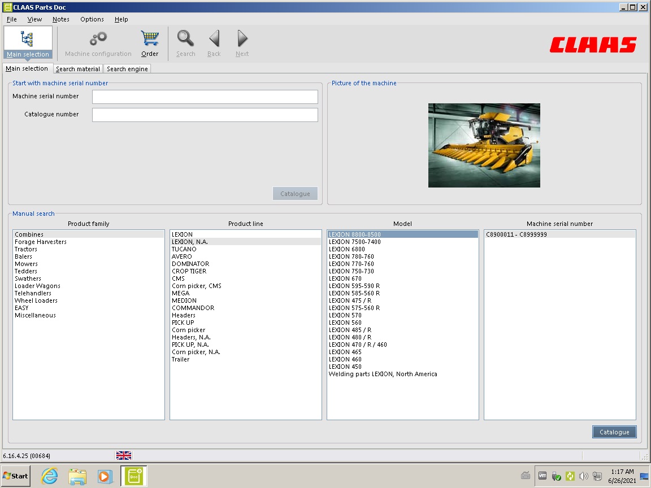Select Wheel Loaders product family
651x488 pixels.
coord(88,300)
